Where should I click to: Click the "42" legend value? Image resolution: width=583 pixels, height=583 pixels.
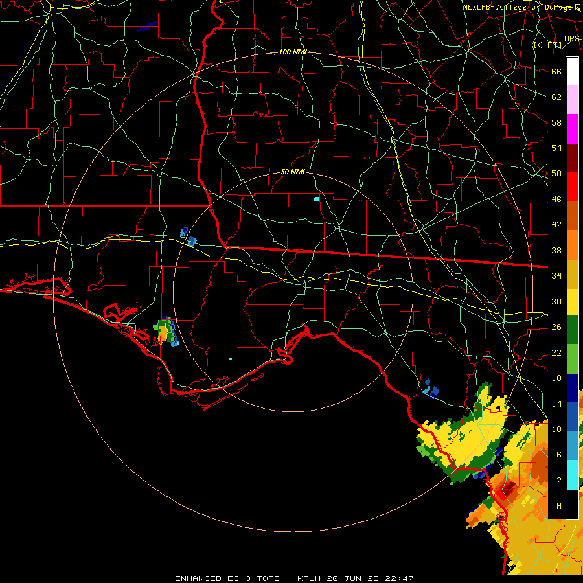[x=556, y=224]
